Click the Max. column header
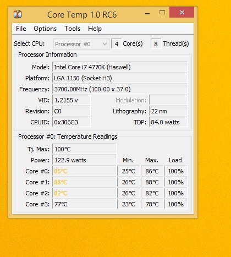 [x=152, y=160]
